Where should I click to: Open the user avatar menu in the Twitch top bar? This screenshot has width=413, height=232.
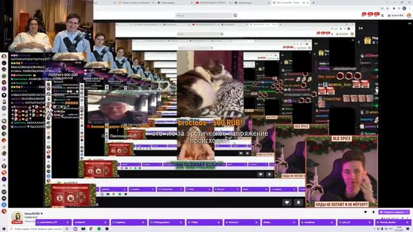click(408, 15)
